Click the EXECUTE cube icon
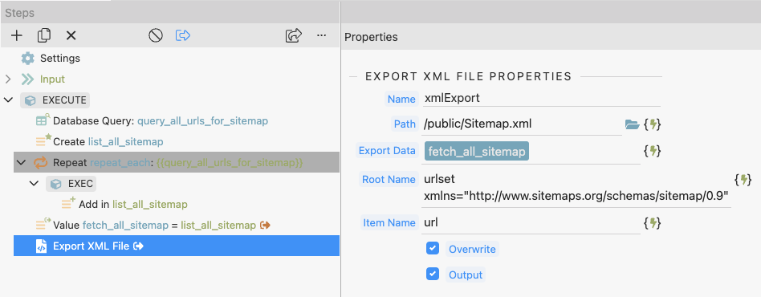Viewport: 761px width, 297px height. (x=31, y=100)
